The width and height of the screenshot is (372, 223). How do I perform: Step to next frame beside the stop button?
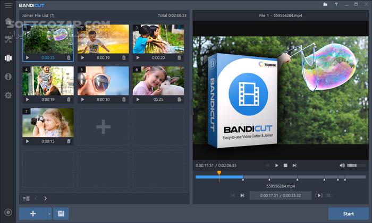coord(294,166)
